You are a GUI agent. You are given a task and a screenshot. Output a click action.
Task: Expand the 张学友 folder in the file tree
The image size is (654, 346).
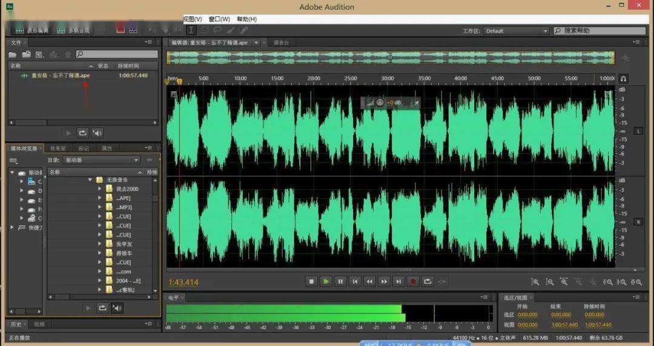pyautogui.click(x=101, y=244)
